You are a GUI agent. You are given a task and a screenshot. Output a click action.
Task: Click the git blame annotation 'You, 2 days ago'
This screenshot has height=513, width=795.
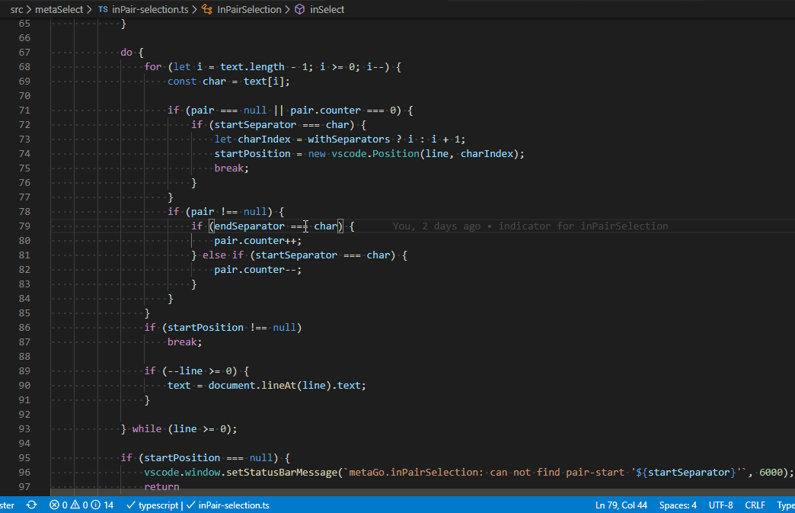(436, 226)
